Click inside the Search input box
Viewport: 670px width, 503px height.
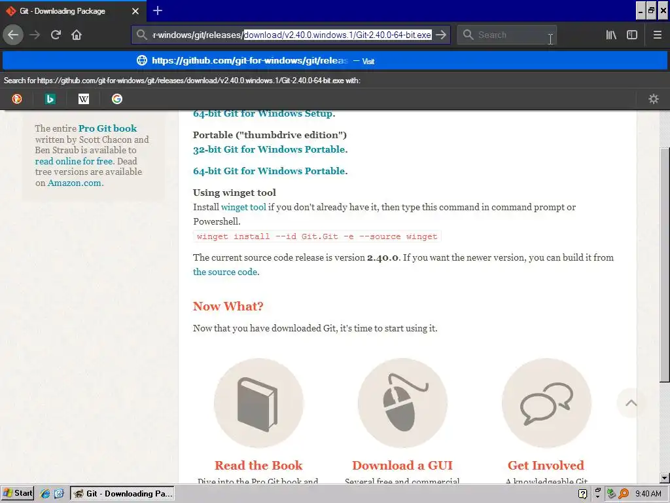(507, 35)
